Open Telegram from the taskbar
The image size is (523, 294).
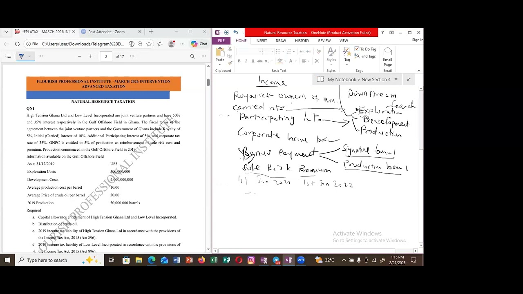coord(276,260)
